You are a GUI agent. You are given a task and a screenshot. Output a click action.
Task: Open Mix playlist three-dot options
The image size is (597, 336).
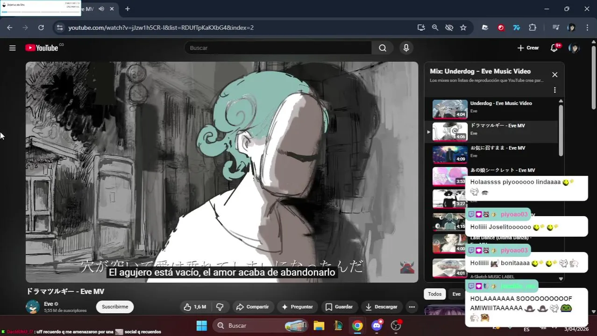point(554,90)
